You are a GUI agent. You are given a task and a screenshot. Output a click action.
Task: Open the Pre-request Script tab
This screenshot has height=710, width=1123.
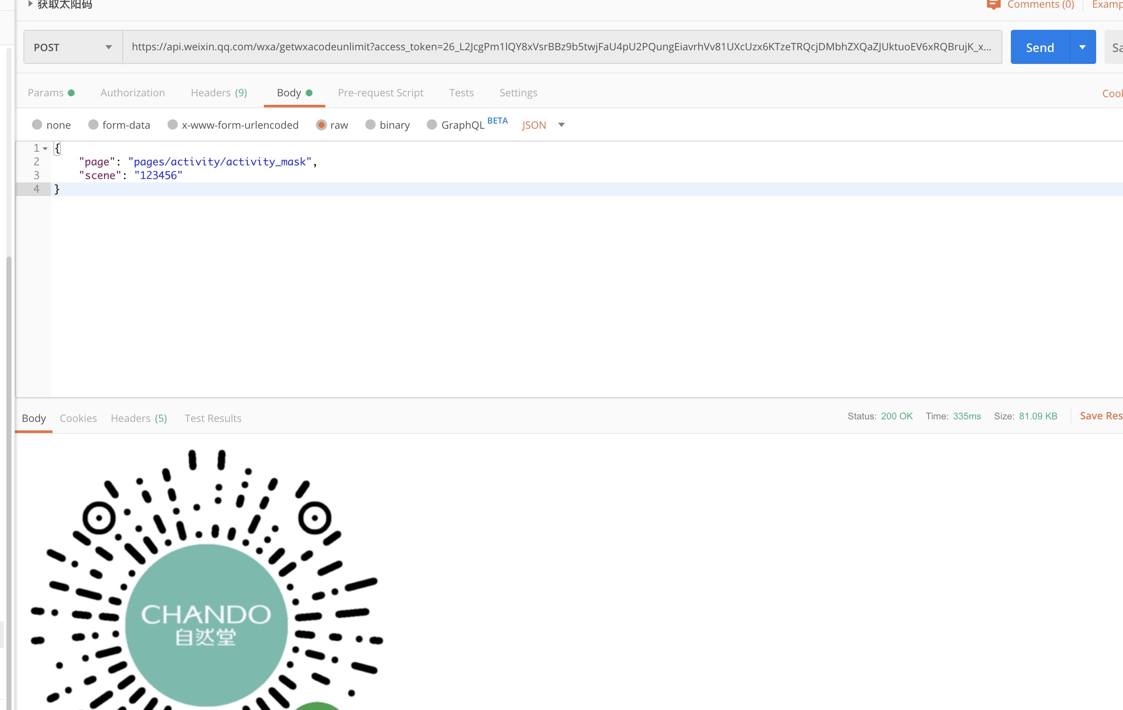tap(381, 93)
